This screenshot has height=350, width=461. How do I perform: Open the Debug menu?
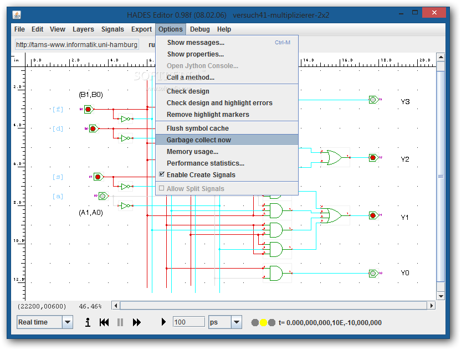click(x=200, y=29)
